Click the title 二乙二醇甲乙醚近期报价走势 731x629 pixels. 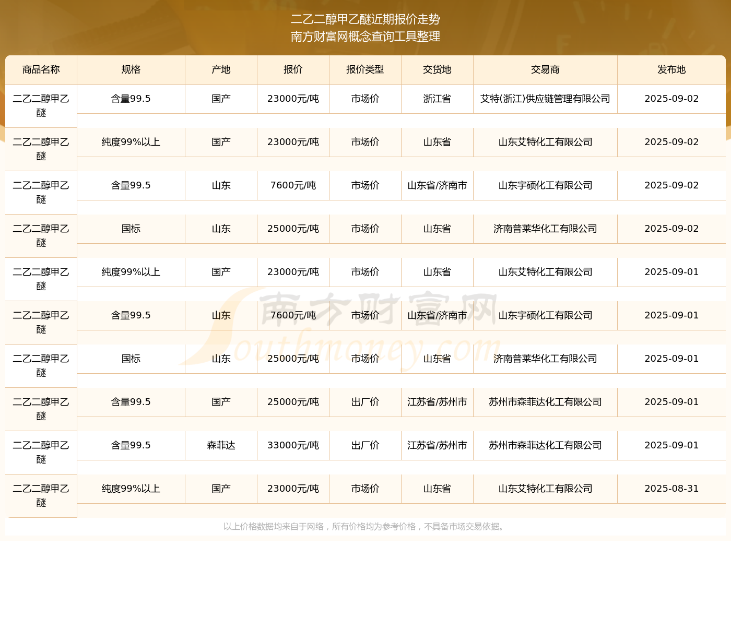coord(365,19)
